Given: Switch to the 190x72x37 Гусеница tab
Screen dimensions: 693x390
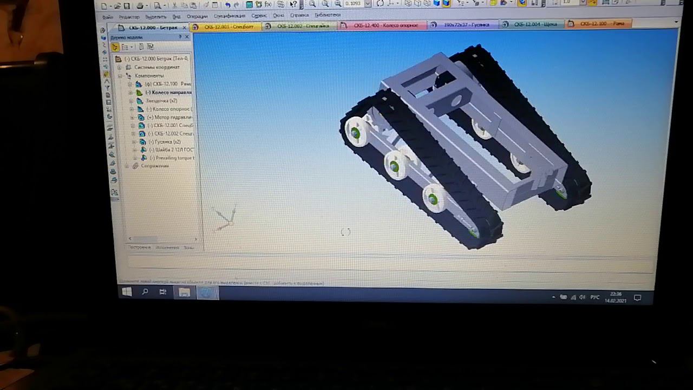Looking at the screenshot, I should 463,25.
